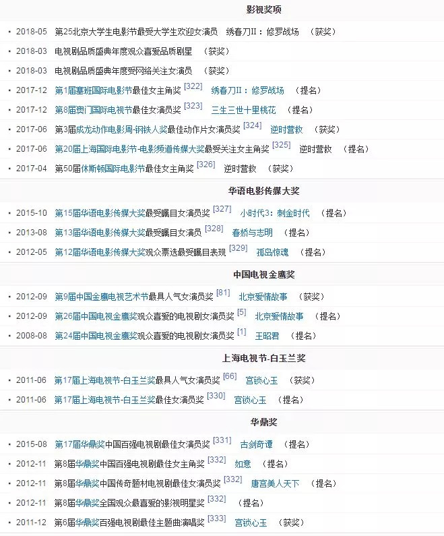Open 逆时营救 link in 钢铁人奖 row
The image size is (444, 536).
coord(286,129)
